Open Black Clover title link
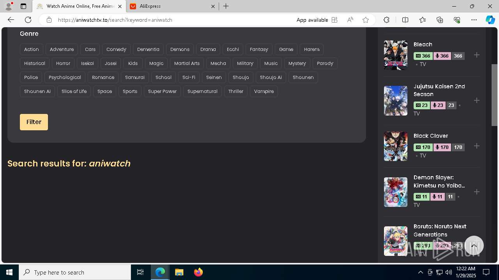The image size is (499, 280). 431,136
